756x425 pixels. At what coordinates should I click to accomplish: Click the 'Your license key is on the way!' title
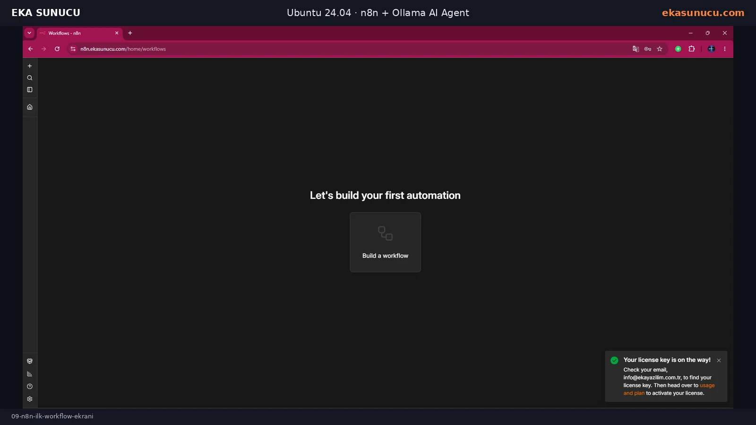[x=667, y=360]
